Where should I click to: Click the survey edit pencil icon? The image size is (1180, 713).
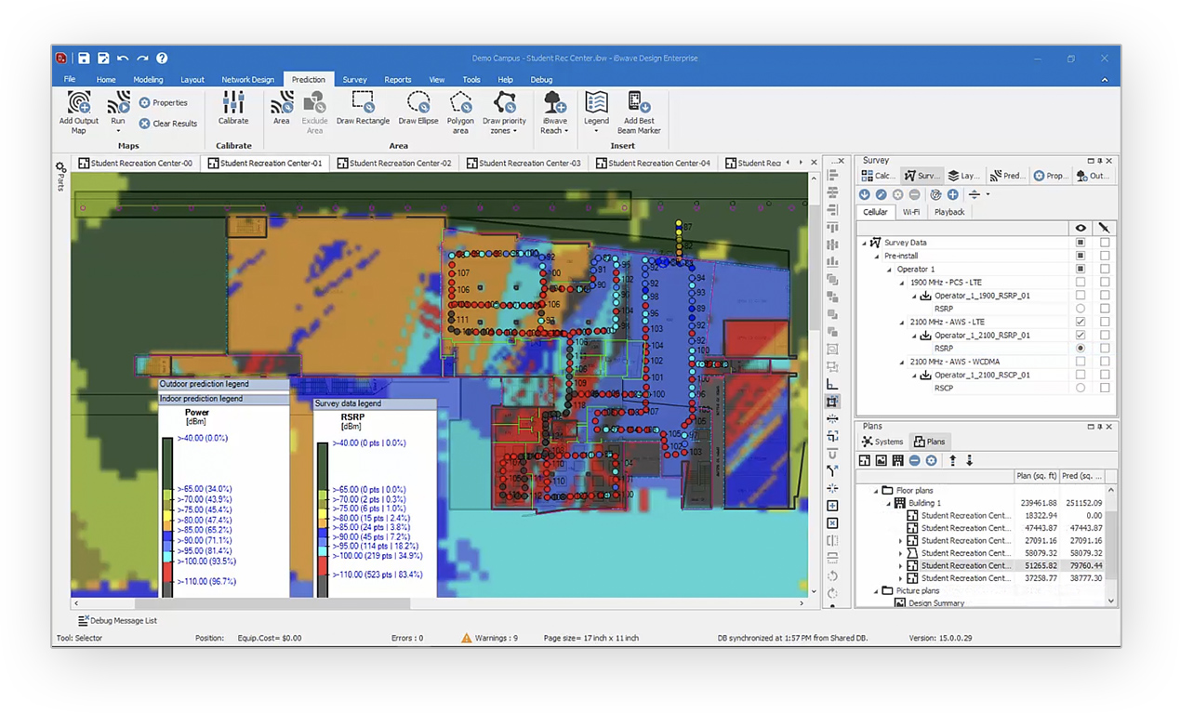(x=882, y=194)
